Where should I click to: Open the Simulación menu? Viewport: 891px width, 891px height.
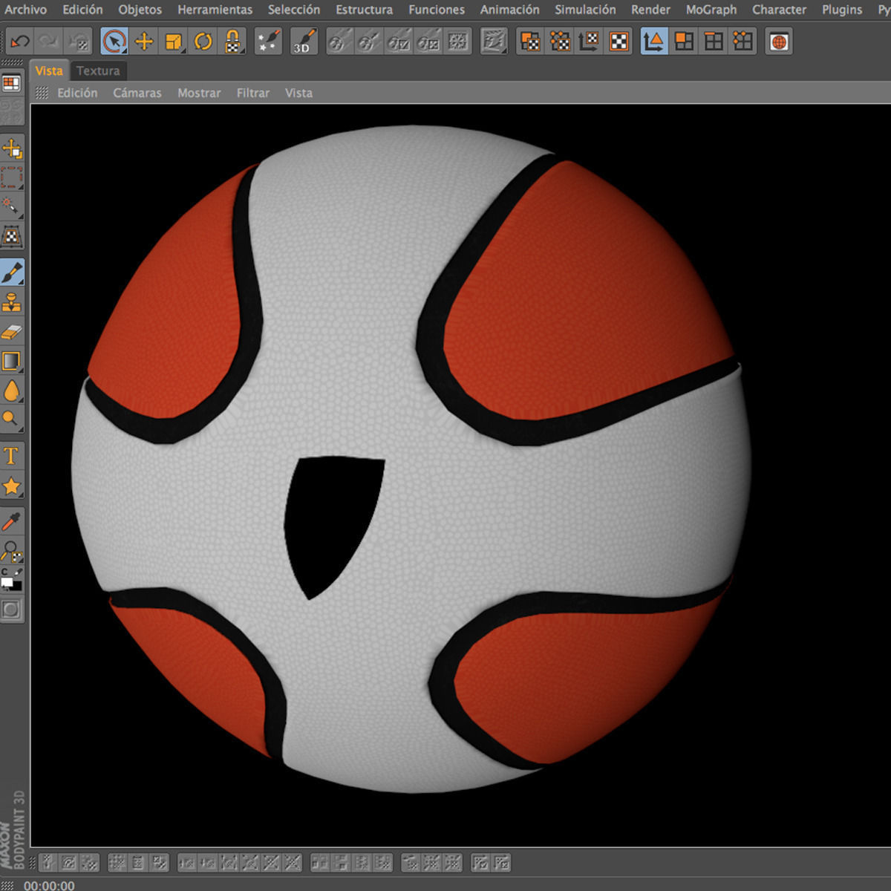pos(585,10)
